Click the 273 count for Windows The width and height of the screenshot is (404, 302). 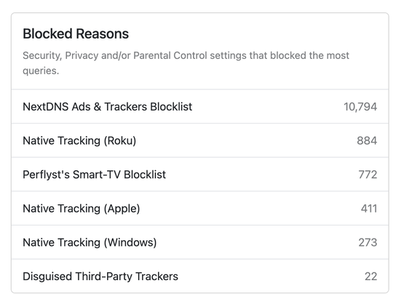[x=368, y=242]
